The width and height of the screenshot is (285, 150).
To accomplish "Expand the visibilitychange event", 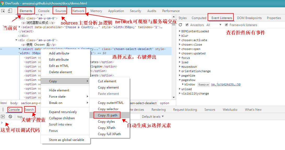I will [180, 93].
